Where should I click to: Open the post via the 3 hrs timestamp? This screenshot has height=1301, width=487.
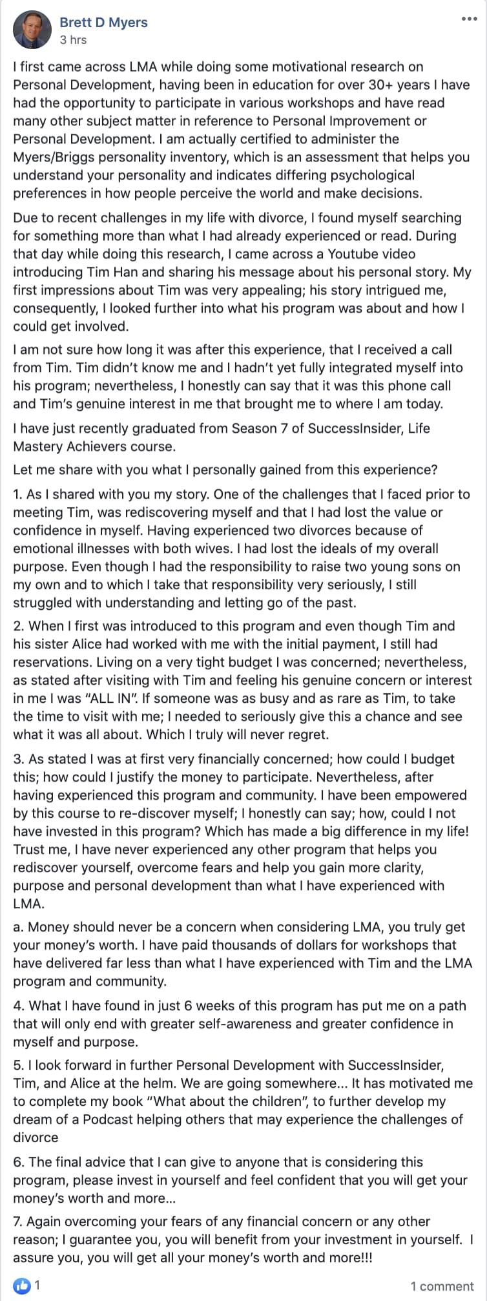click(73, 40)
